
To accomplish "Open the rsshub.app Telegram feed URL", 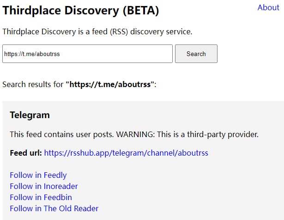I will click(126, 153).
